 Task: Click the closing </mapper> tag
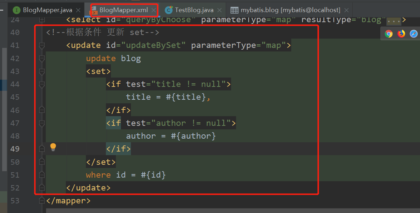pos(68,200)
